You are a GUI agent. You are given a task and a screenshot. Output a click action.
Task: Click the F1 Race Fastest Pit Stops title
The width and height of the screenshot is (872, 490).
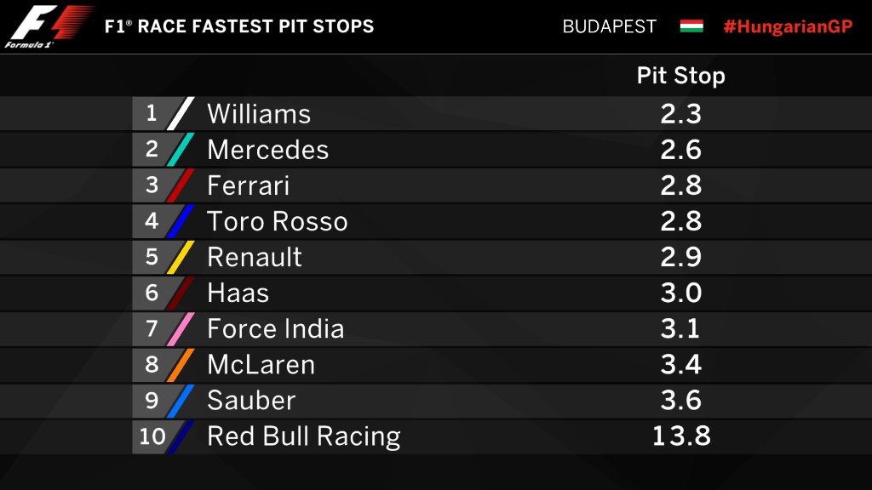tap(239, 26)
